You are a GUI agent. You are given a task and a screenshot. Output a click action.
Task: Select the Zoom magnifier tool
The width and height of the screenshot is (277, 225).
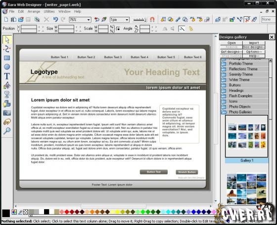tap(7, 131)
